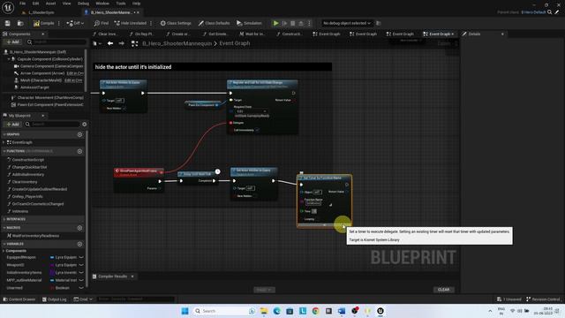Screen dimensions: 565x318
Task: Open ClearInventory function in list
Action: click(24, 182)
